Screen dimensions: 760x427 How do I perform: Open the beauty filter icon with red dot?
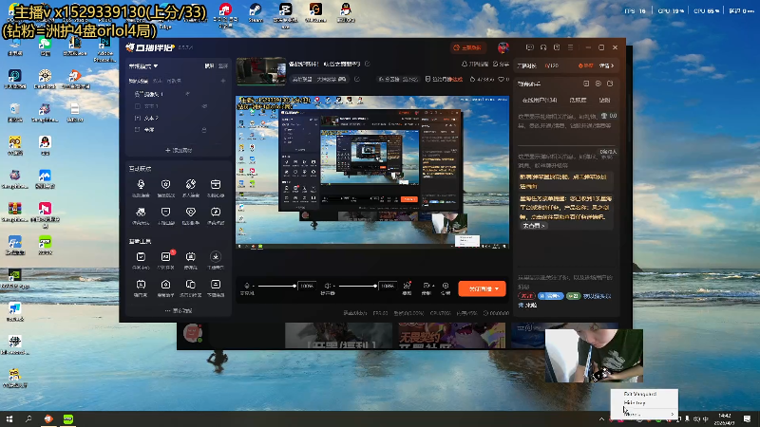(408, 286)
